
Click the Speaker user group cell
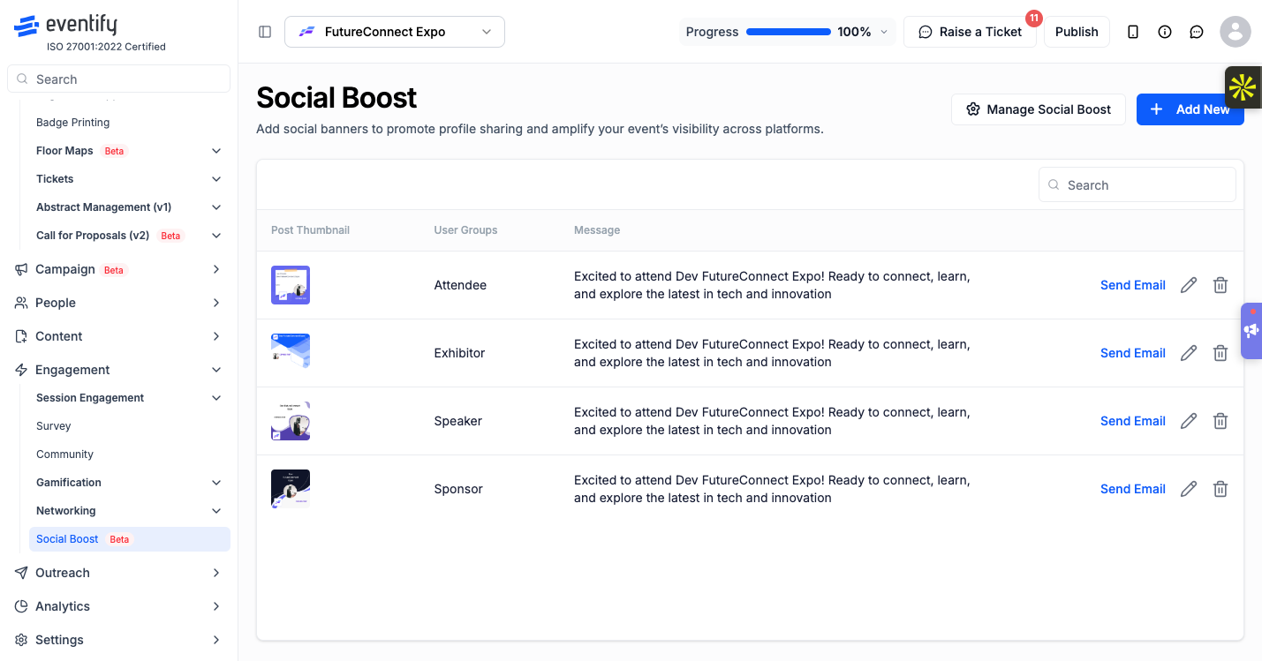(x=458, y=421)
